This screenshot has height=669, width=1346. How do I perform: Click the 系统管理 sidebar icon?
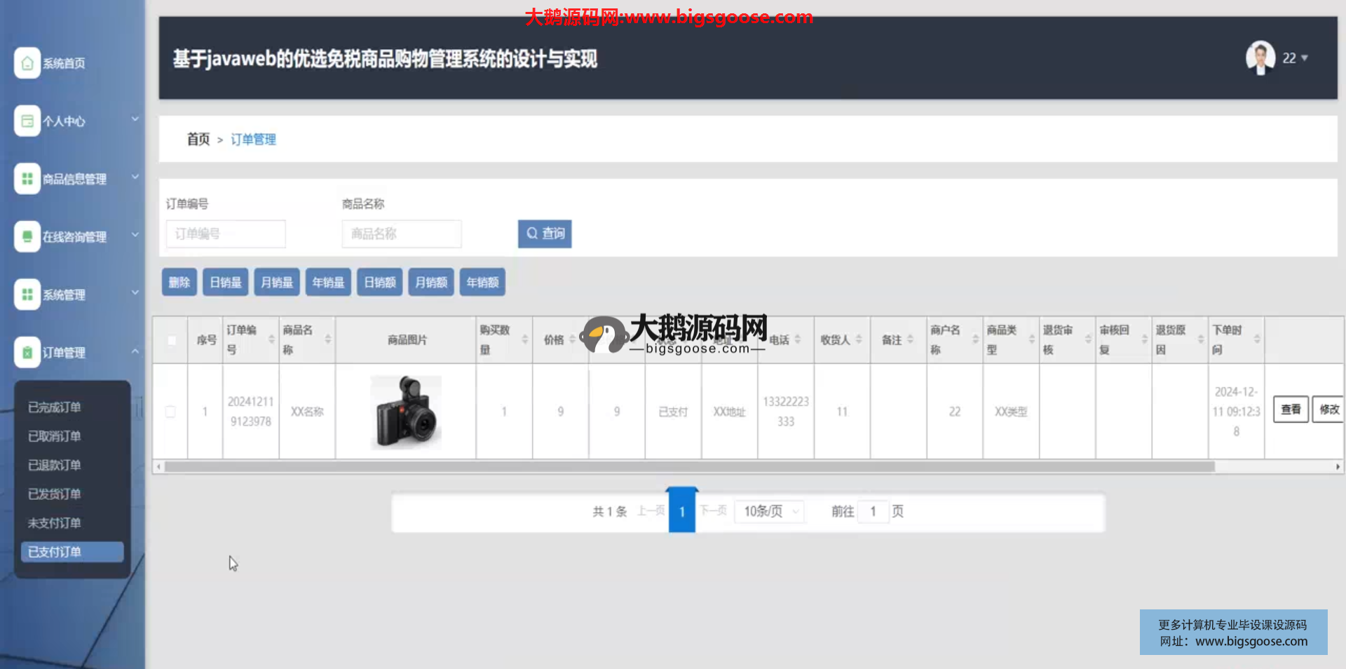(x=27, y=295)
